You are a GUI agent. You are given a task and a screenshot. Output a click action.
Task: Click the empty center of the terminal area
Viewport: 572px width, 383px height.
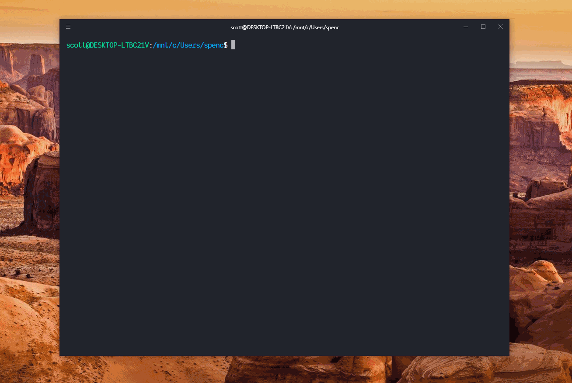(284, 197)
